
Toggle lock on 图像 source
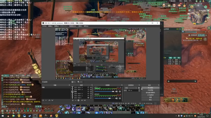[x=91, y=92]
